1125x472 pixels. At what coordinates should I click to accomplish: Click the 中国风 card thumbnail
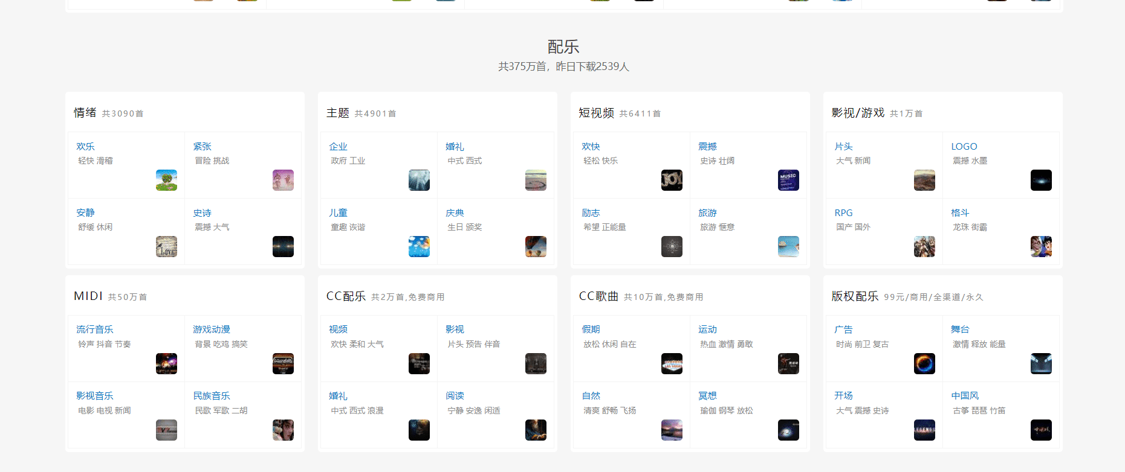click(1041, 430)
